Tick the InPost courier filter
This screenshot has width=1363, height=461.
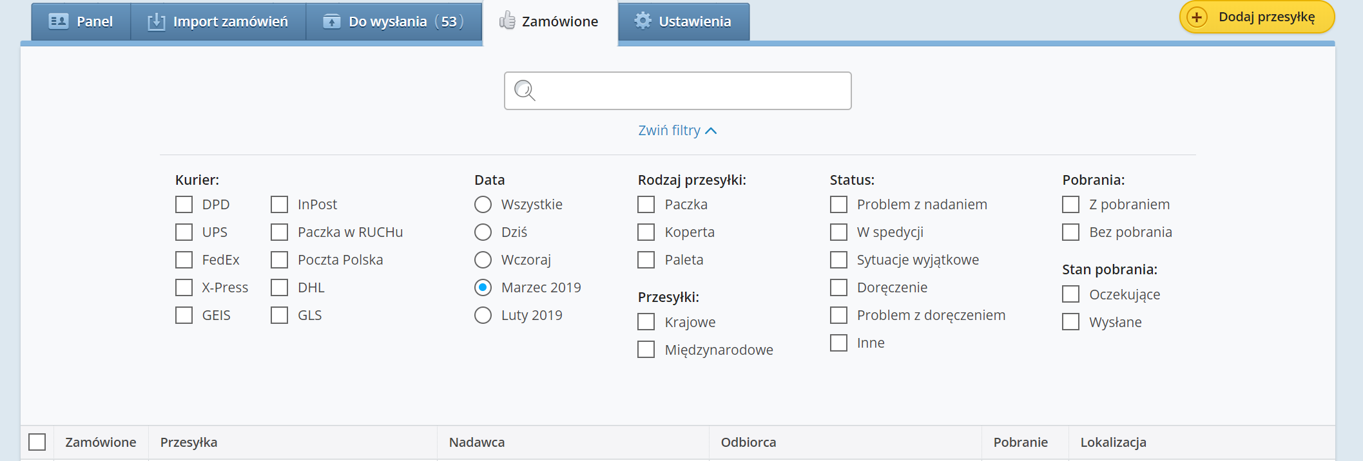pos(280,205)
